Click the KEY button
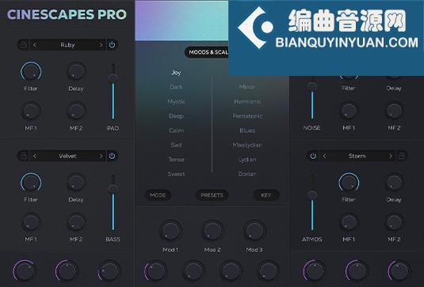The image size is (424, 287). point(266,195)
